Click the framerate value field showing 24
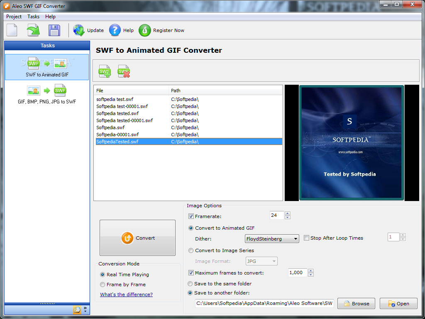The width and height of the screenshot is (425, 319). tap(277, 216)
